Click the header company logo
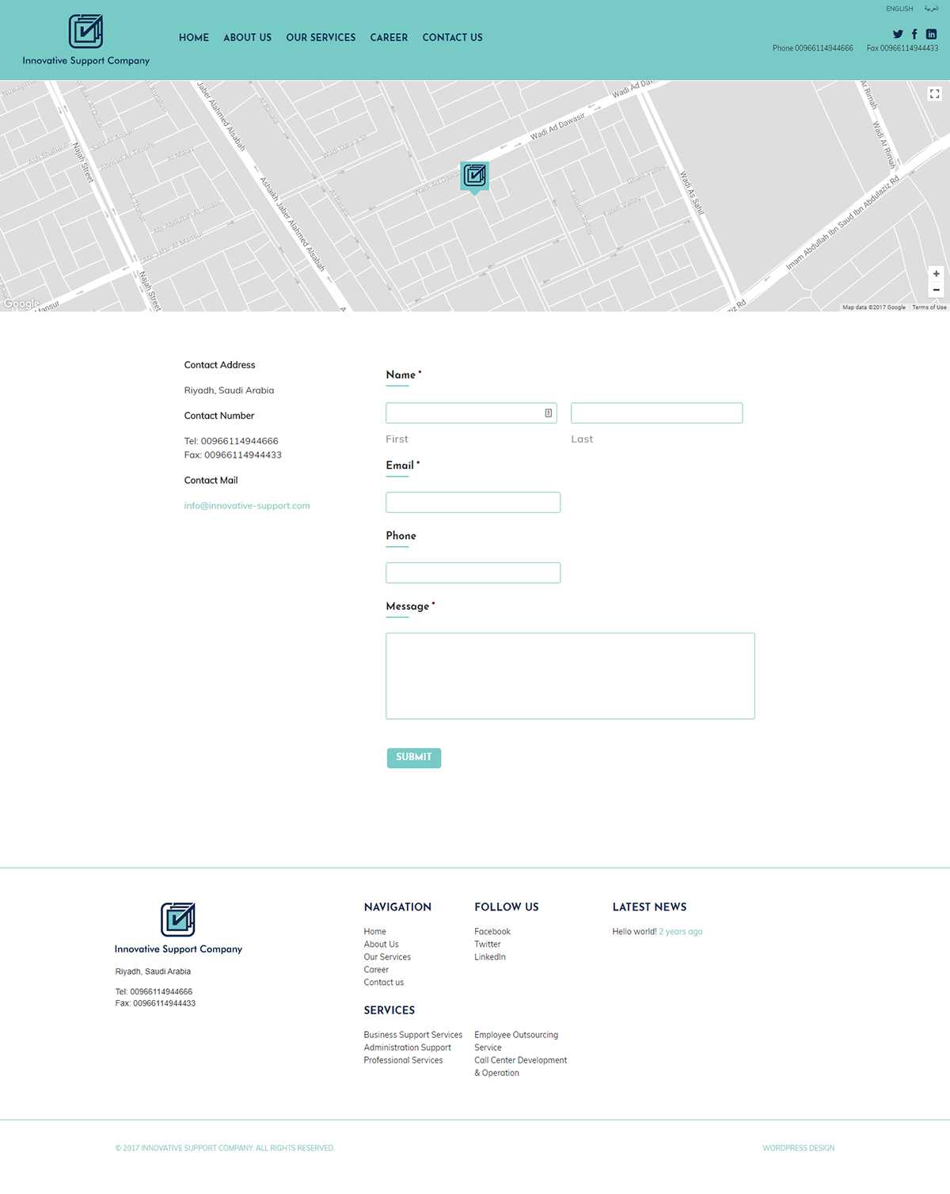 click(85, 40)
